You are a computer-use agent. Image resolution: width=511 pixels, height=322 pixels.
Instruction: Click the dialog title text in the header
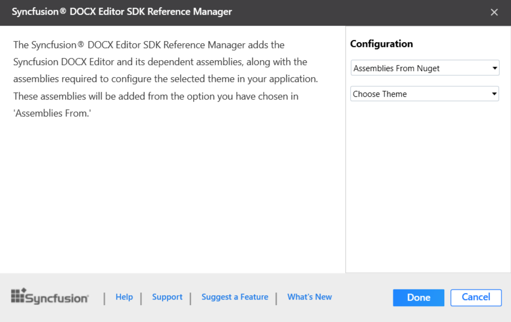point(121,11)
